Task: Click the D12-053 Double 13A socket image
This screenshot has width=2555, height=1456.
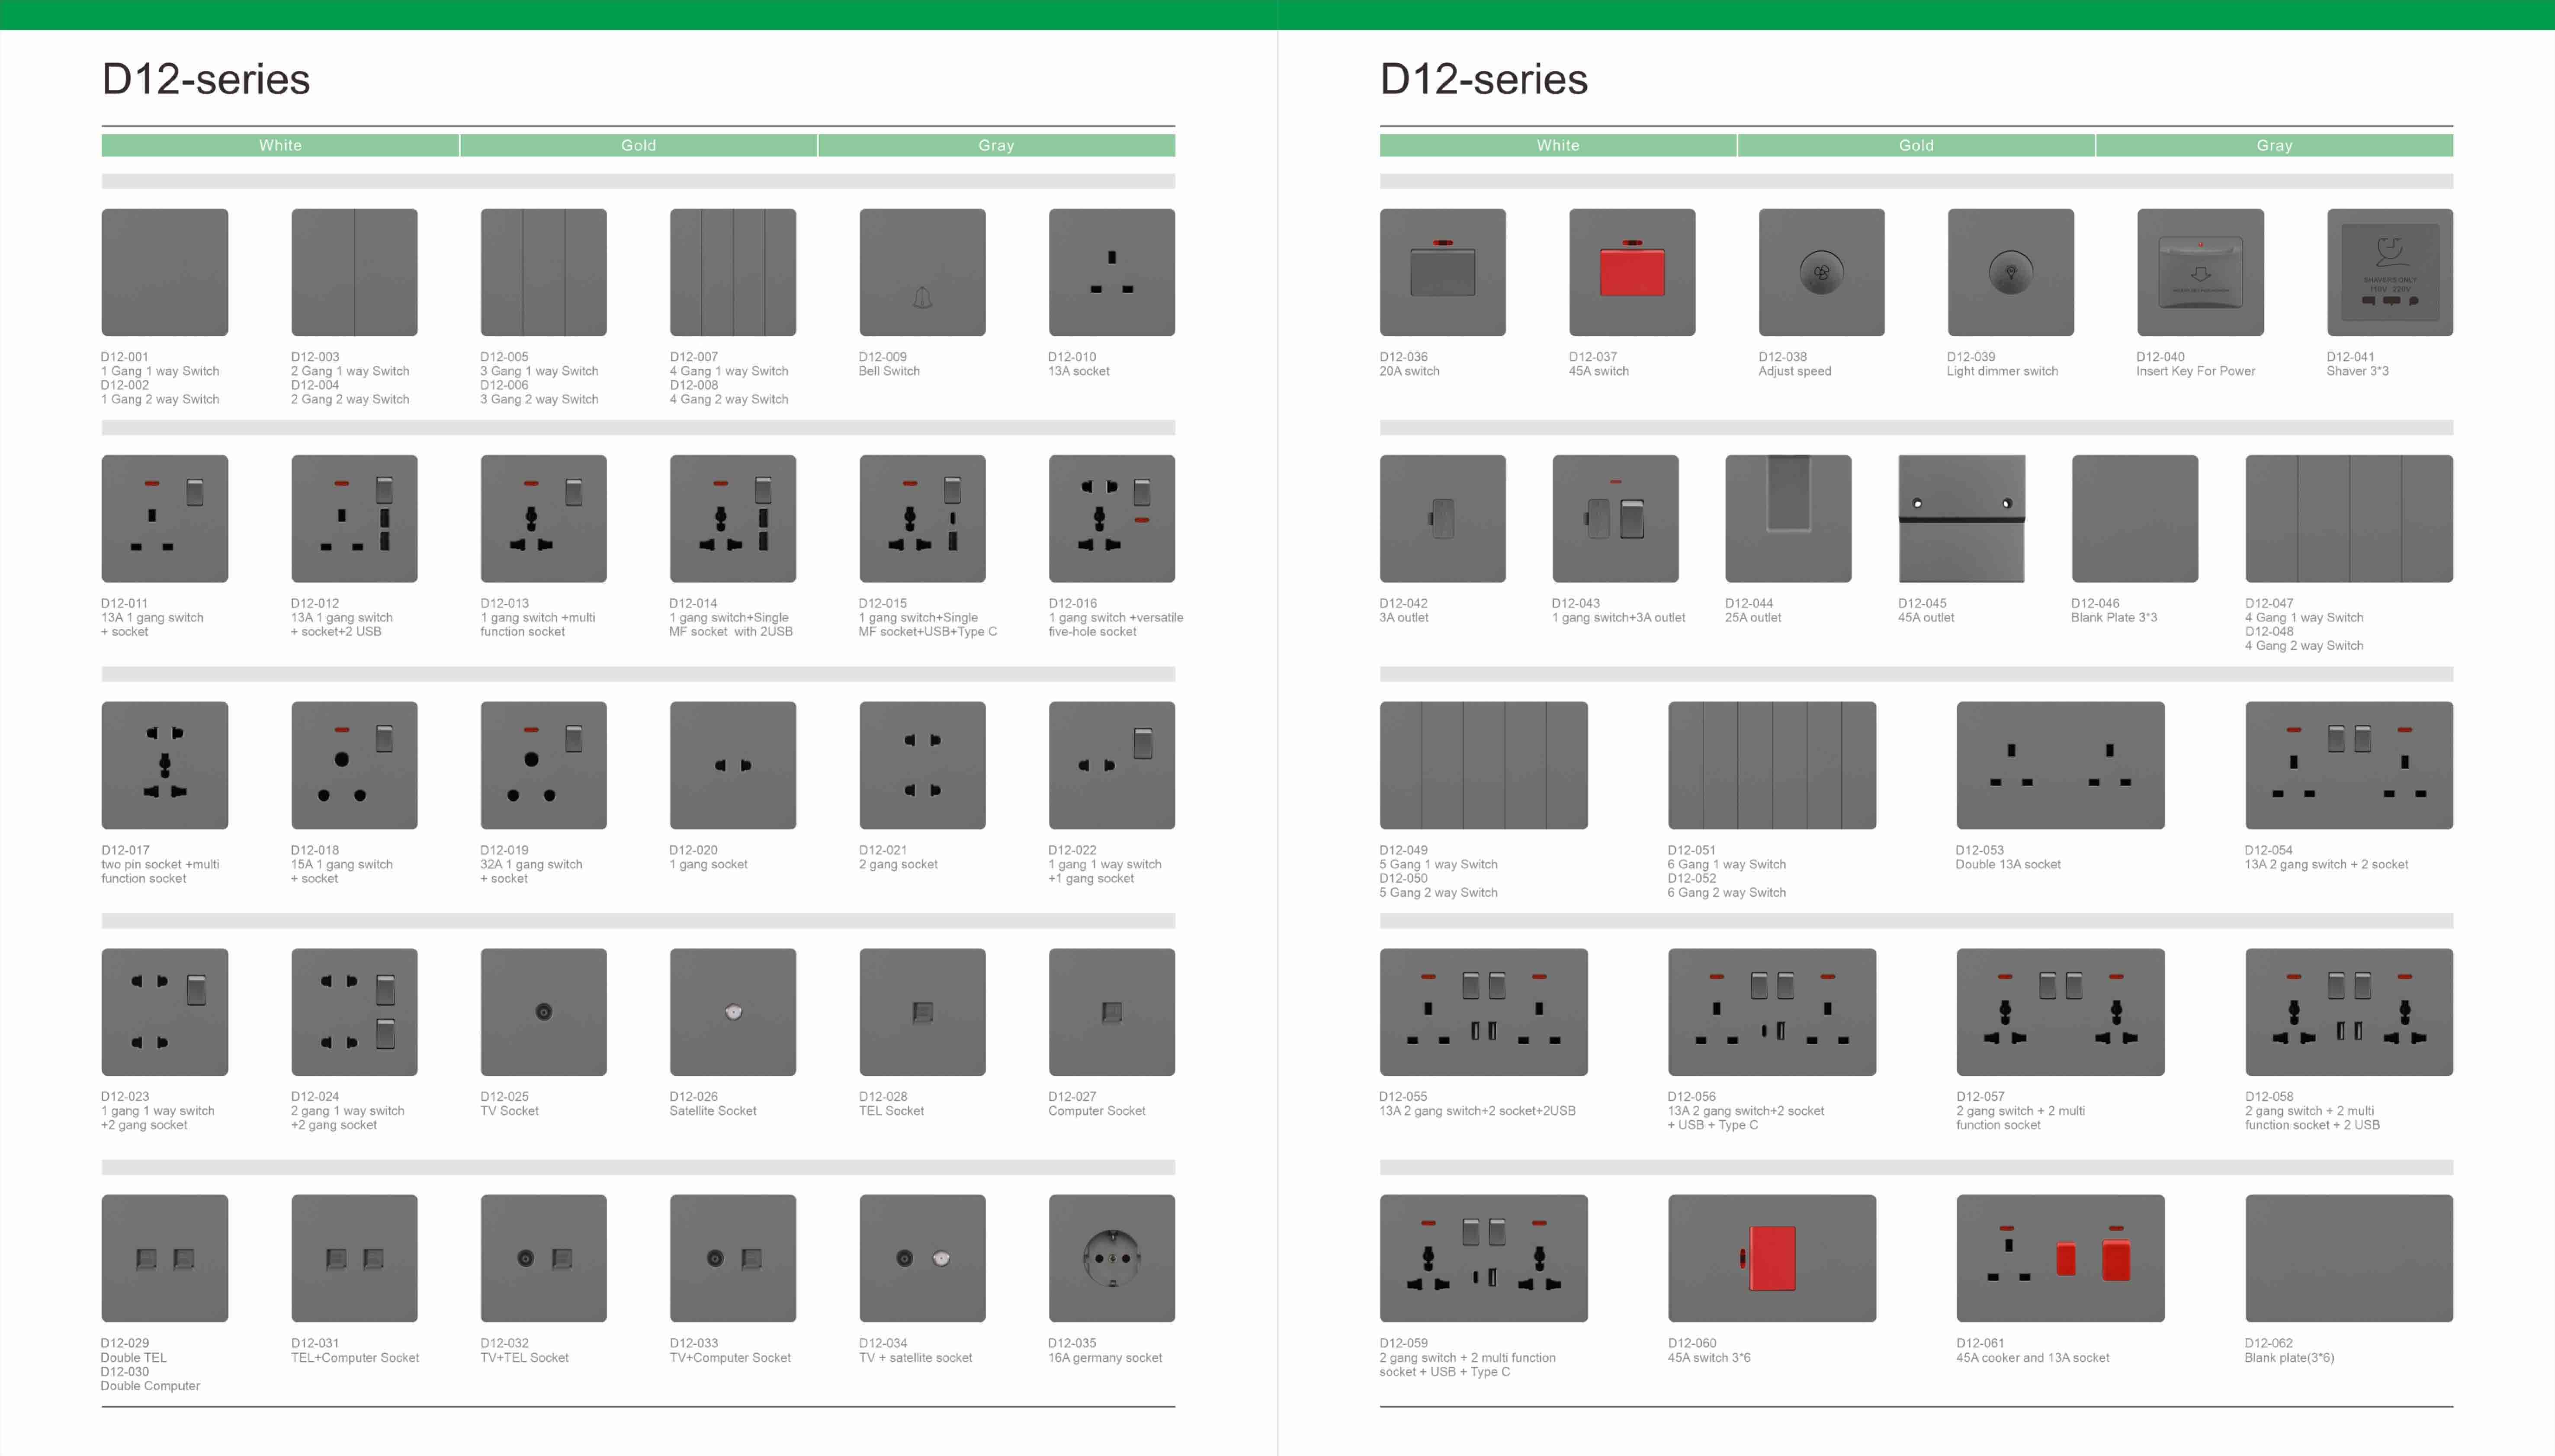Action: [2061, 765]
